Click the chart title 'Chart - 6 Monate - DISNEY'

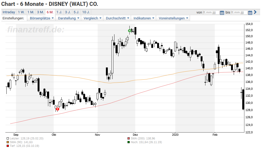(x=35, y=4)
